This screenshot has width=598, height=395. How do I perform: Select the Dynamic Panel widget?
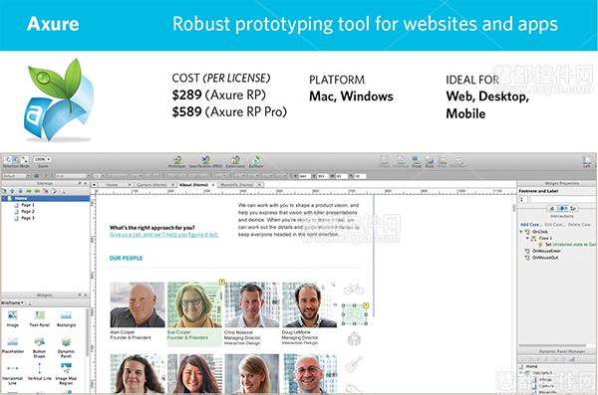[66, 347]
